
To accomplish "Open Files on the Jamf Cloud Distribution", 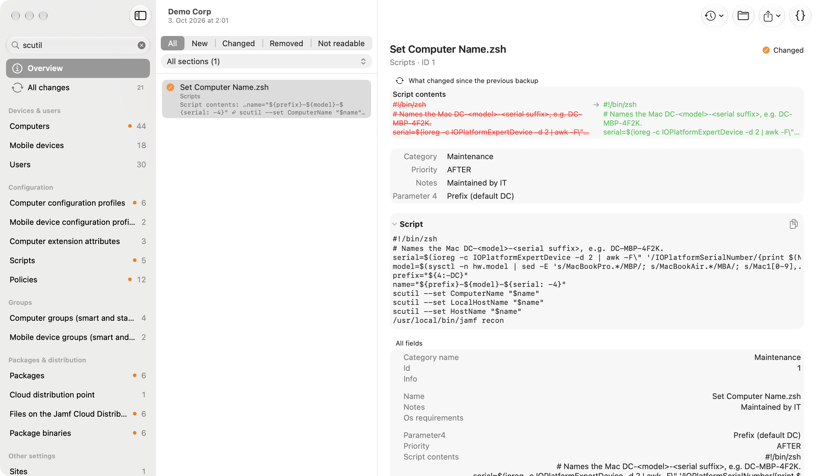I will [x=78, y=414].
